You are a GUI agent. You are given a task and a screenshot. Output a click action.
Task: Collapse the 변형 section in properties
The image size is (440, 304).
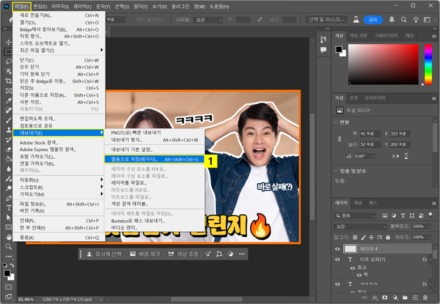[x=336, y=122]
